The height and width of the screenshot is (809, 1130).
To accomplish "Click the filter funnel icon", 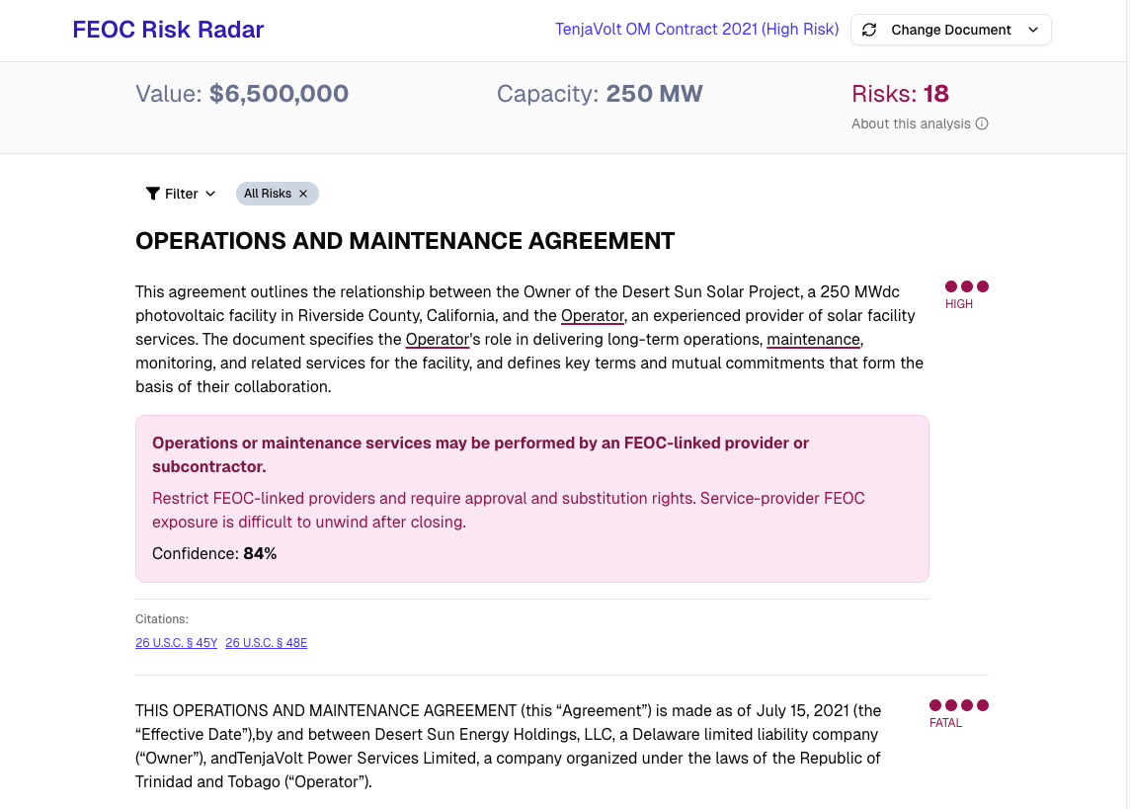I will 151,194.
